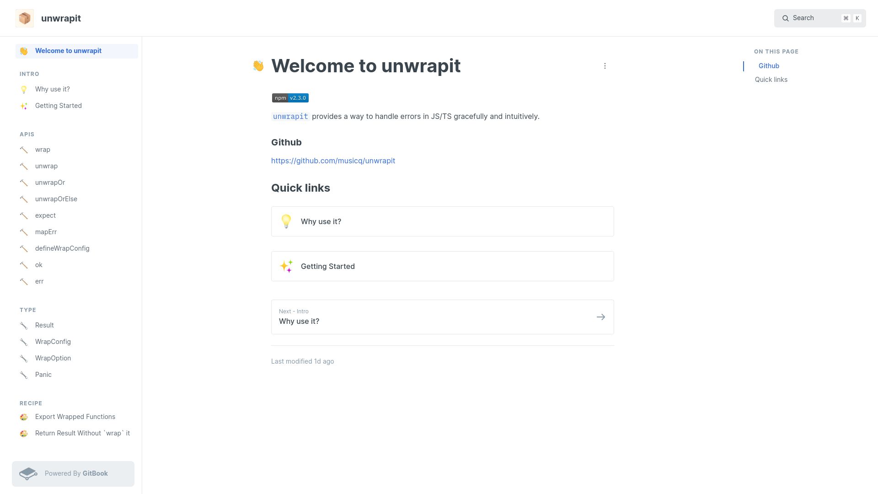Viewport: 878px width, 494px height.
Task: Open the WrapOption type page
Action: coord(77,358)
